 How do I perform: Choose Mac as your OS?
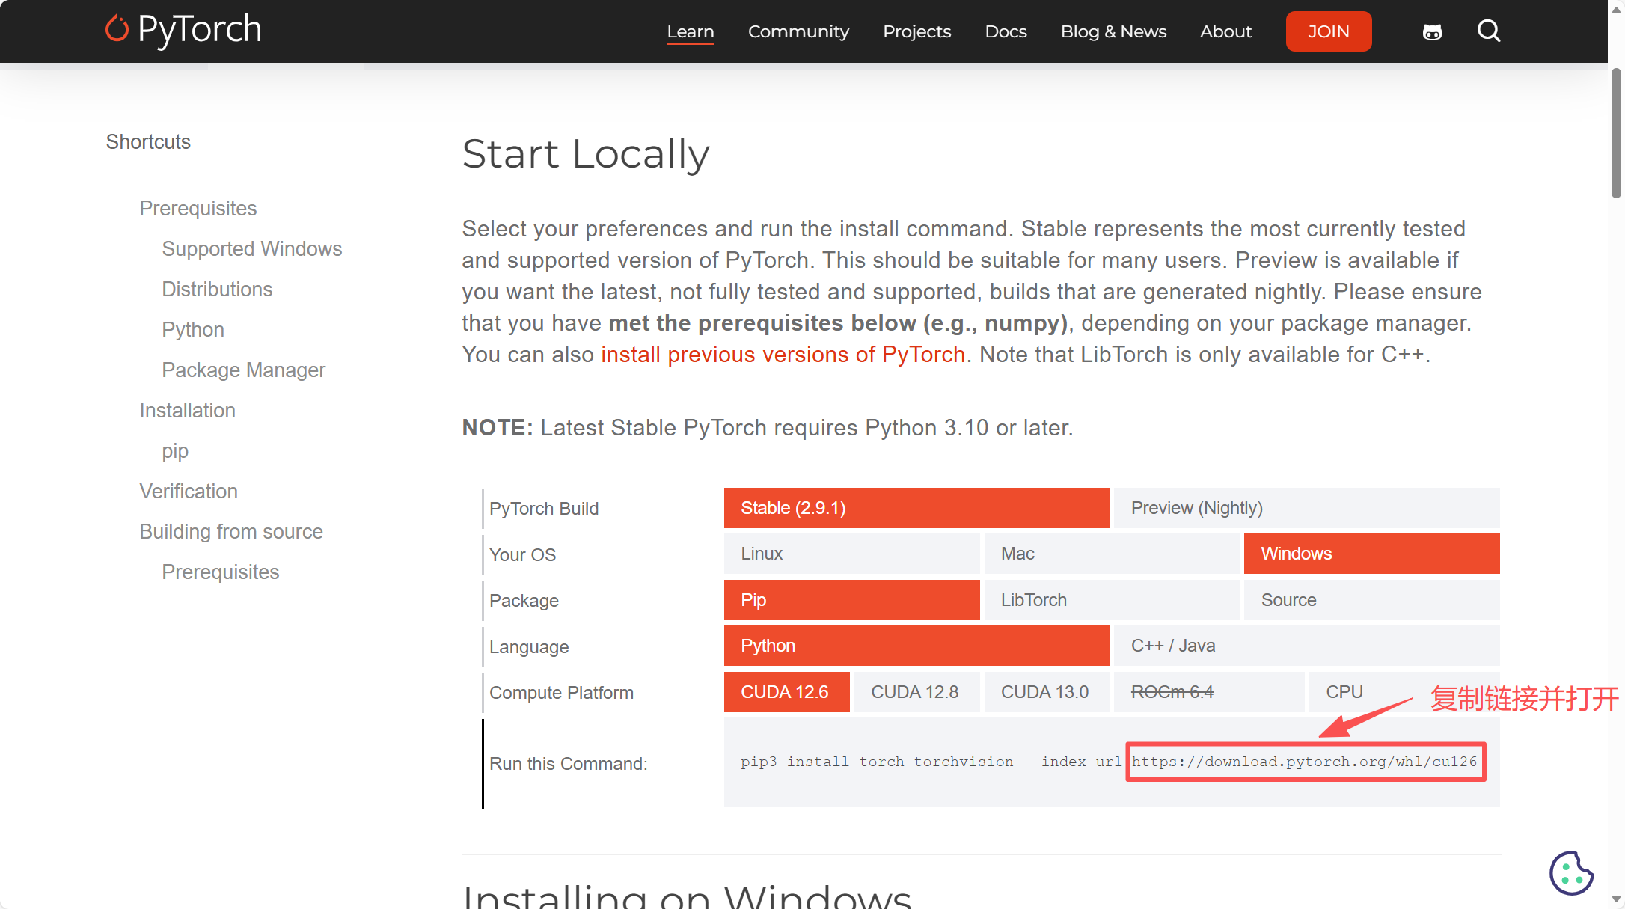click(1111, 554)
